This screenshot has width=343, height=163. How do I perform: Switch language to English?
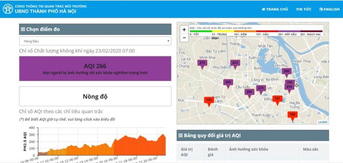[329, 9]
